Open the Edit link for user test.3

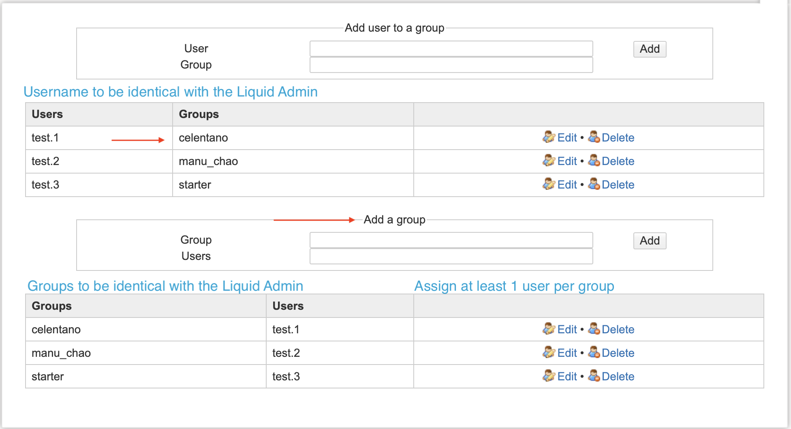(x=567, y=184)
